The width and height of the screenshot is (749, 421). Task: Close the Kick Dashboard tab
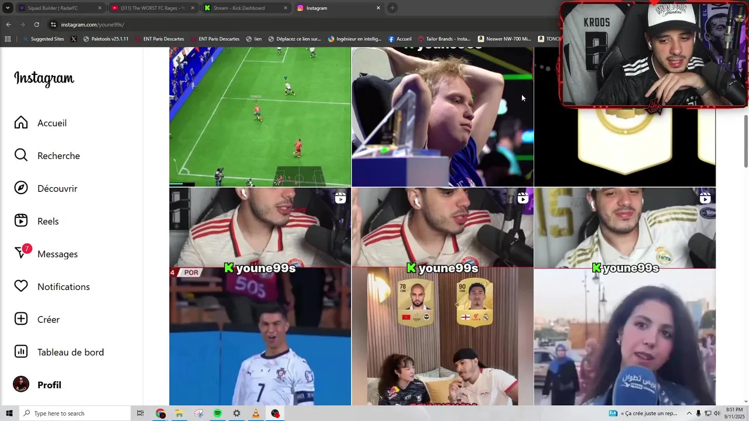(286, 8)
